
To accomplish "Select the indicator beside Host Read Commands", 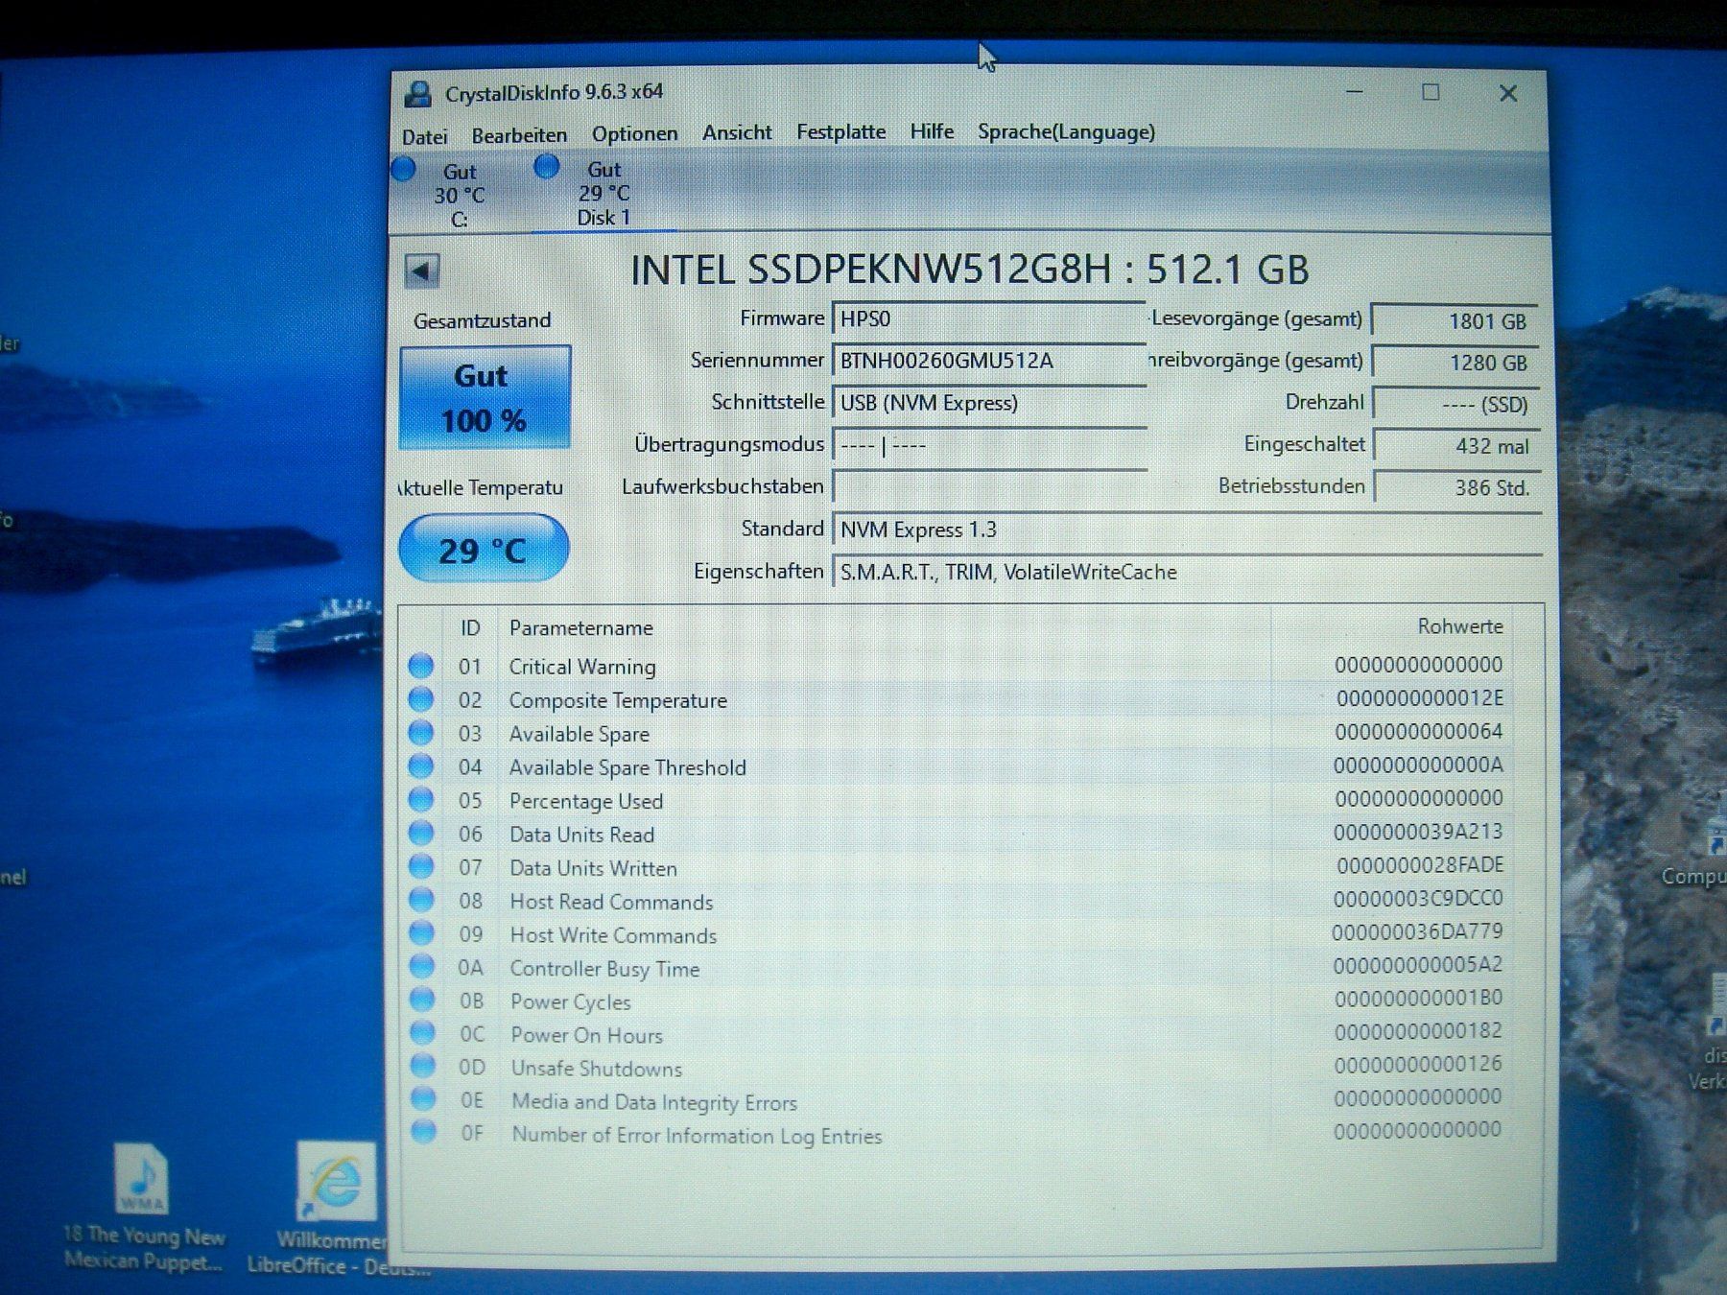I will tap(422, 899).
